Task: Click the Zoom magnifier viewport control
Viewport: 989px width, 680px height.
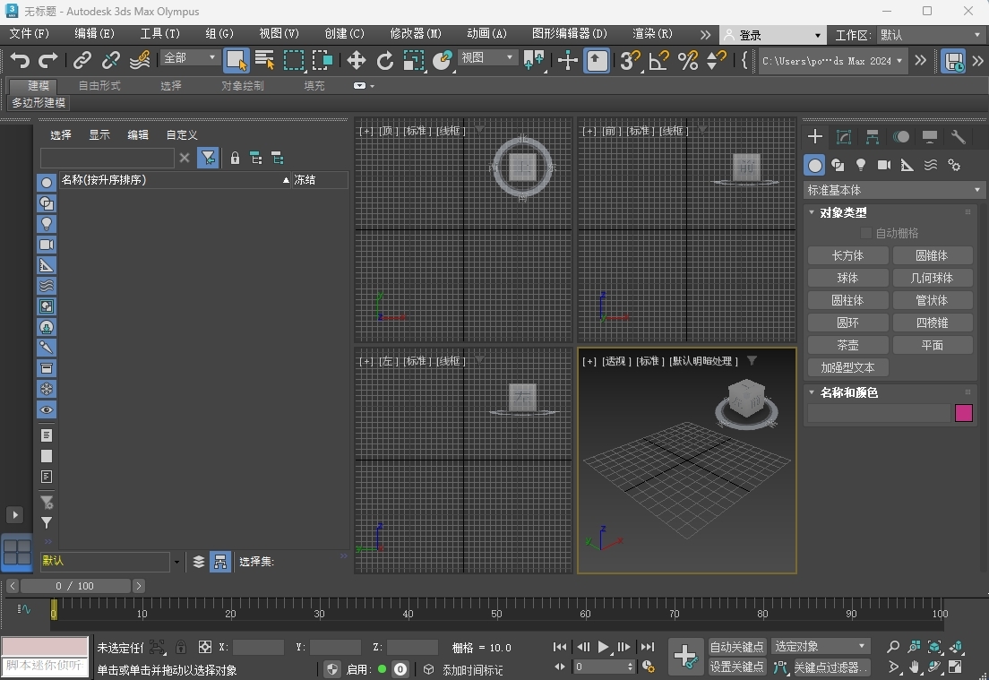Action: [x=892, y=647]
